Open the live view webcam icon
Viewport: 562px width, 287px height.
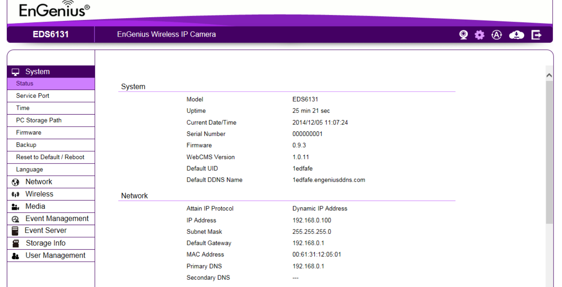point(463,35)
